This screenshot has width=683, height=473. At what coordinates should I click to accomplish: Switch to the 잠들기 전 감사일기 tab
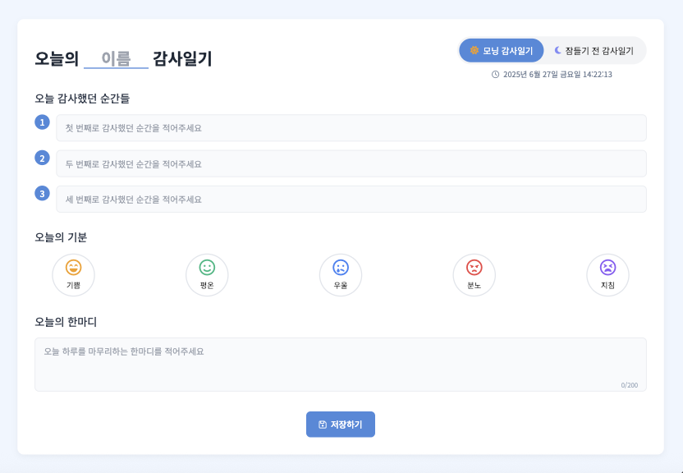(x=595, y=50)
